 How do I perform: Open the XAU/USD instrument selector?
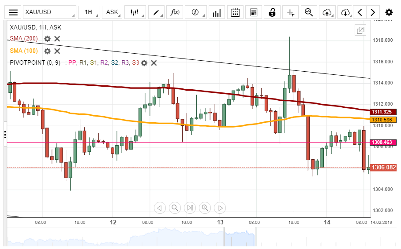coord(49,12)
